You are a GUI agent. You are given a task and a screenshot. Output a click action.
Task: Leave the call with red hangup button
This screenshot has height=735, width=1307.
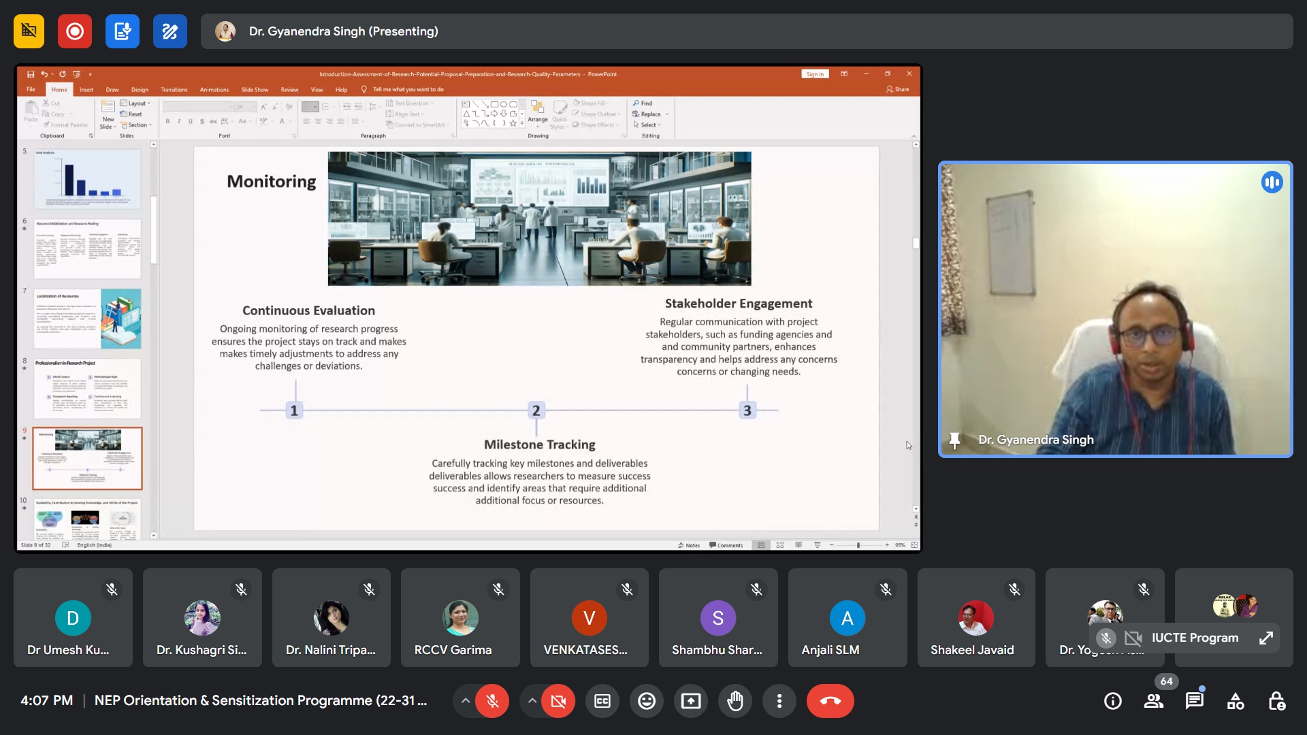[x=830, y=701]
